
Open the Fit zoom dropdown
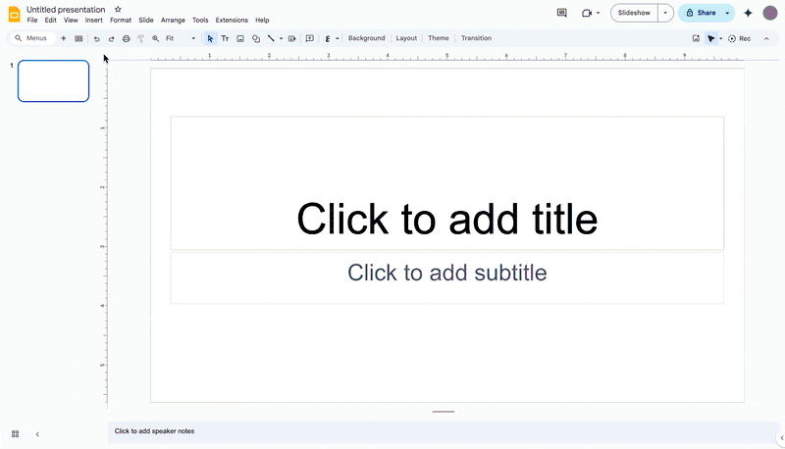181,38
